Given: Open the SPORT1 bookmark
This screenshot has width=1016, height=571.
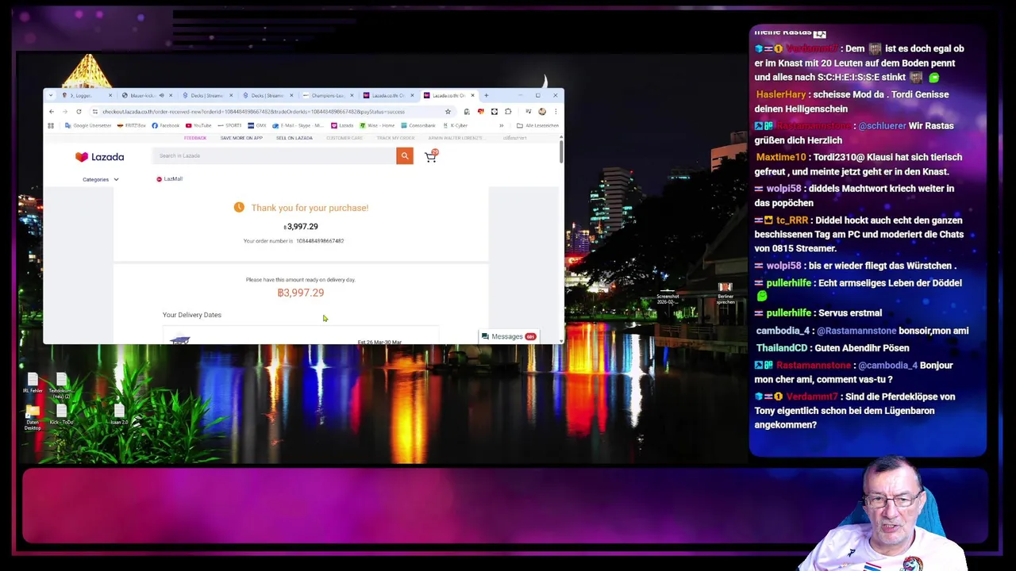Looking at the screenshot, I should (230, 125).
